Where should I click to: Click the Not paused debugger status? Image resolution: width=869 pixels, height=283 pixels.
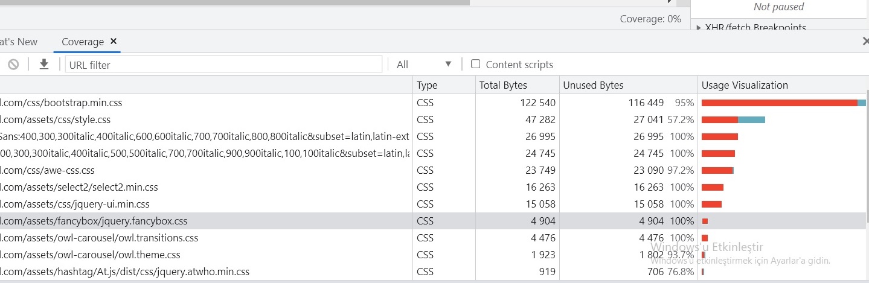[x=778, y=7]
